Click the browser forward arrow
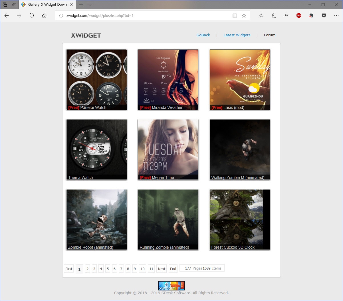This screenshot has height=301, width=343. point(19,16)
